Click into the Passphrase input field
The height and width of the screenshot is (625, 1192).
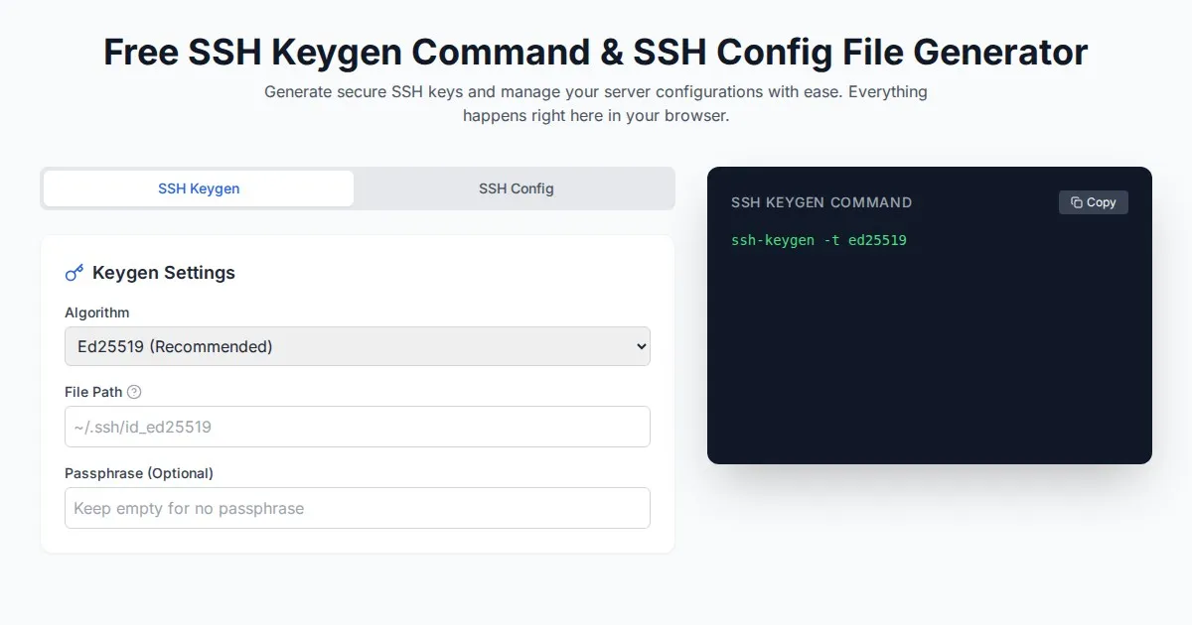358,508
